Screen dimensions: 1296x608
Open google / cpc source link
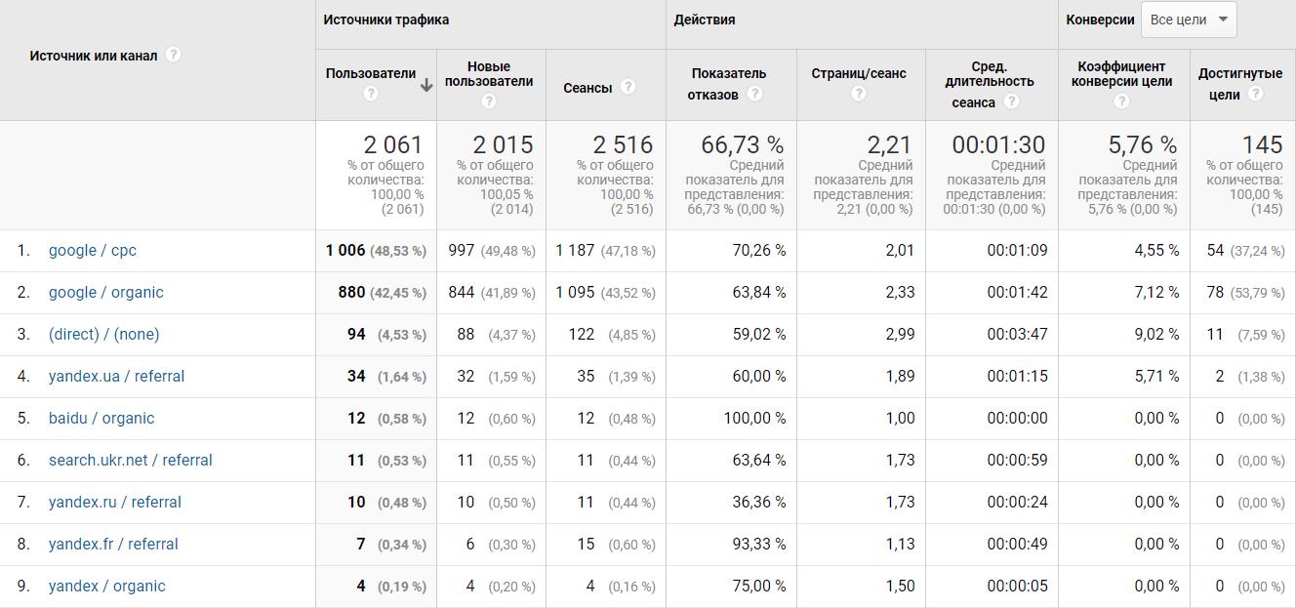pos(93,251)
